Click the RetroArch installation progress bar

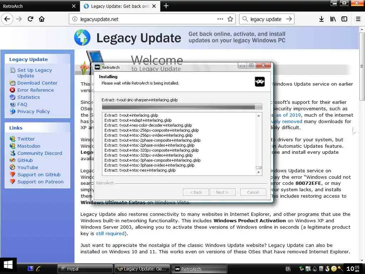pos(182,107)
